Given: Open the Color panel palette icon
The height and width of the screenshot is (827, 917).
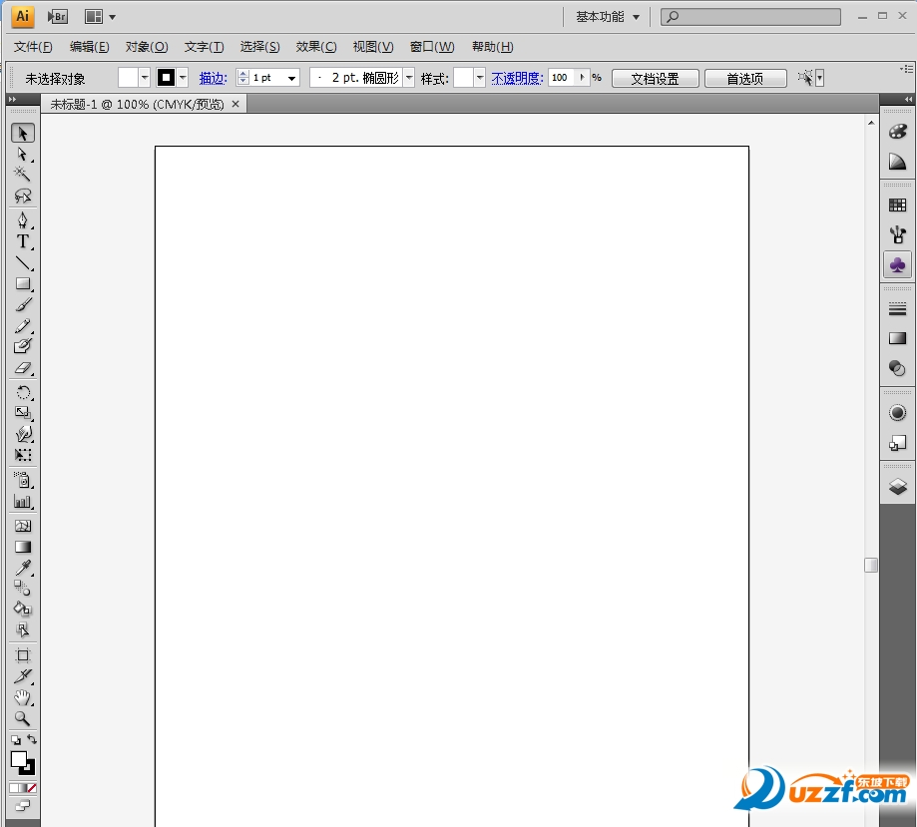Looking at the screenshot, I should coord(897,131).
